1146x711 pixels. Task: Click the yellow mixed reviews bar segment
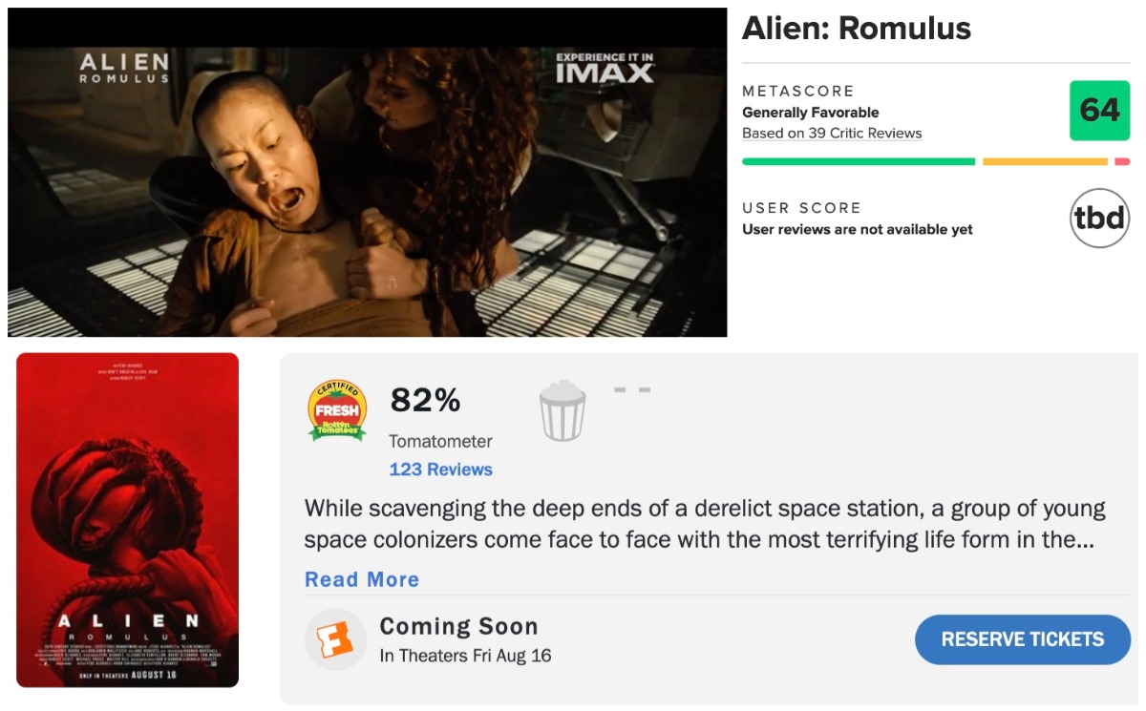1045,162
